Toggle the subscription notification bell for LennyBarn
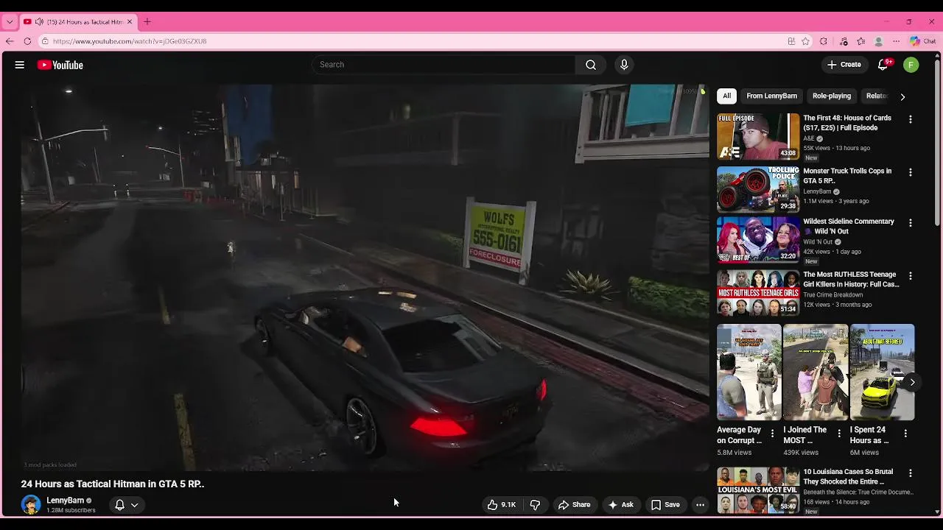 (x=119, y=505)
